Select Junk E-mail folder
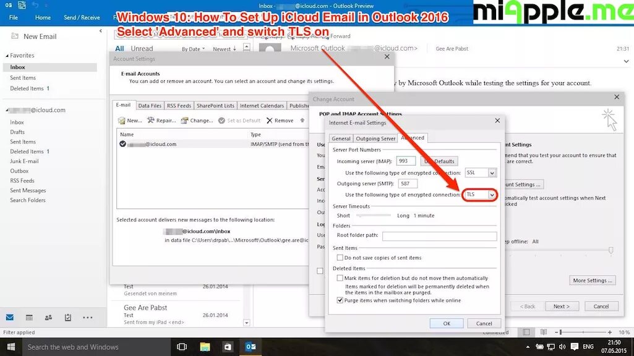Screen dimensions: 634x356 pyautogui.click(x=24, y=161)
